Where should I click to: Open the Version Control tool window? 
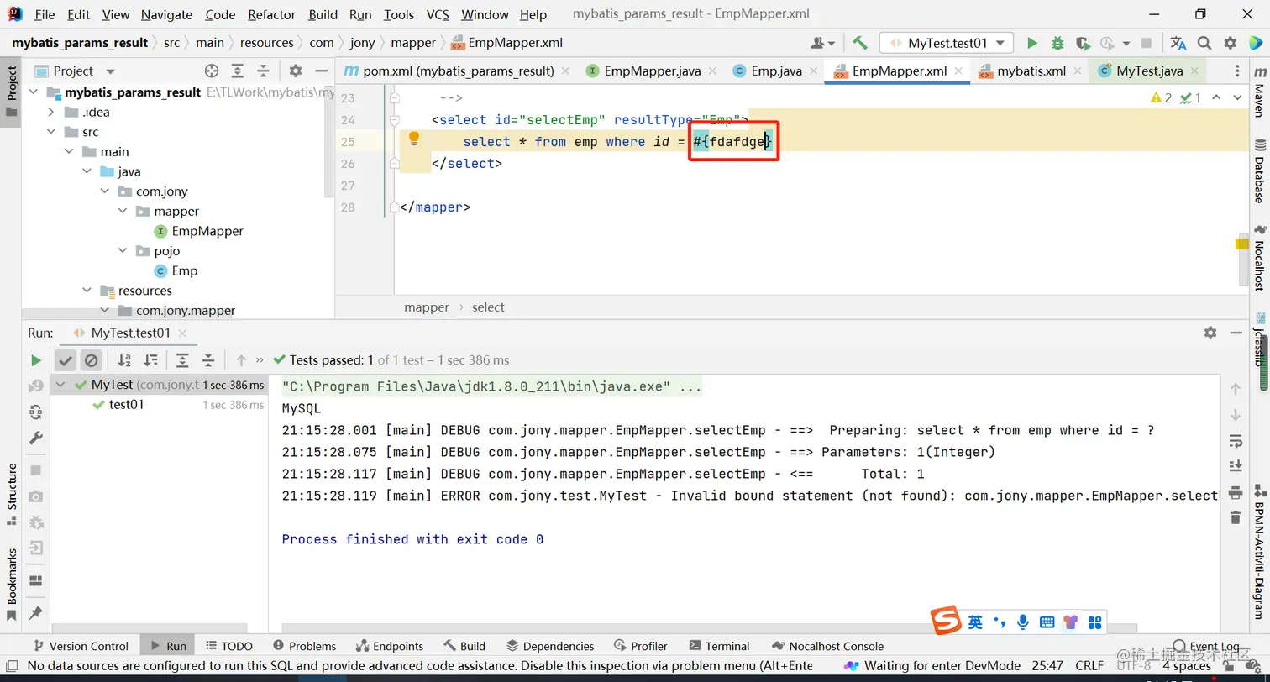(81, 646)
